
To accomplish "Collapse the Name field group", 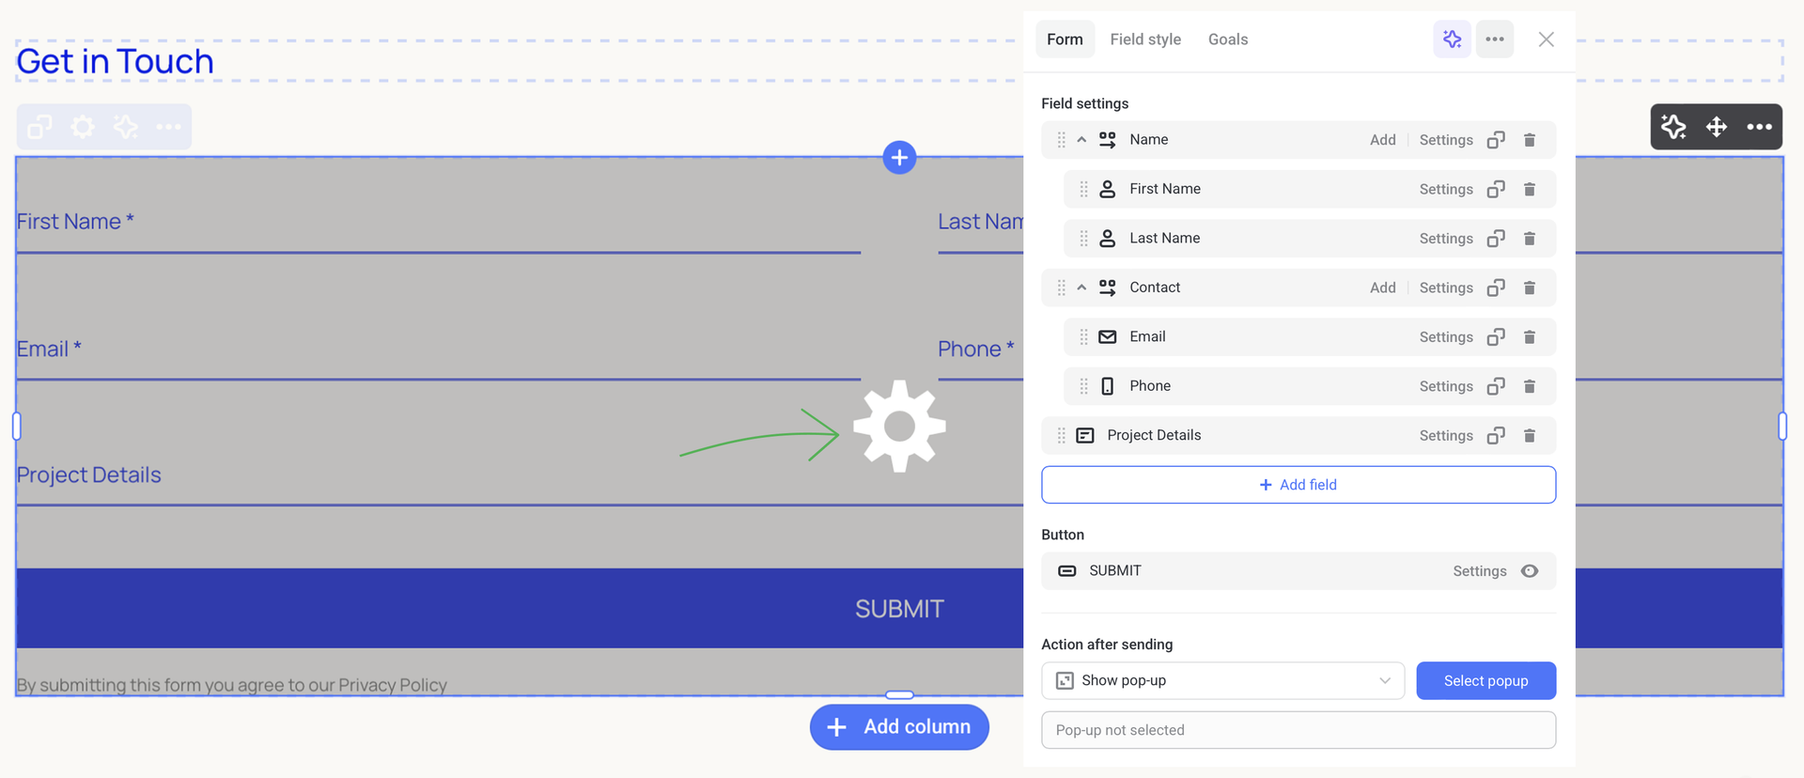I will point(1081,140).
